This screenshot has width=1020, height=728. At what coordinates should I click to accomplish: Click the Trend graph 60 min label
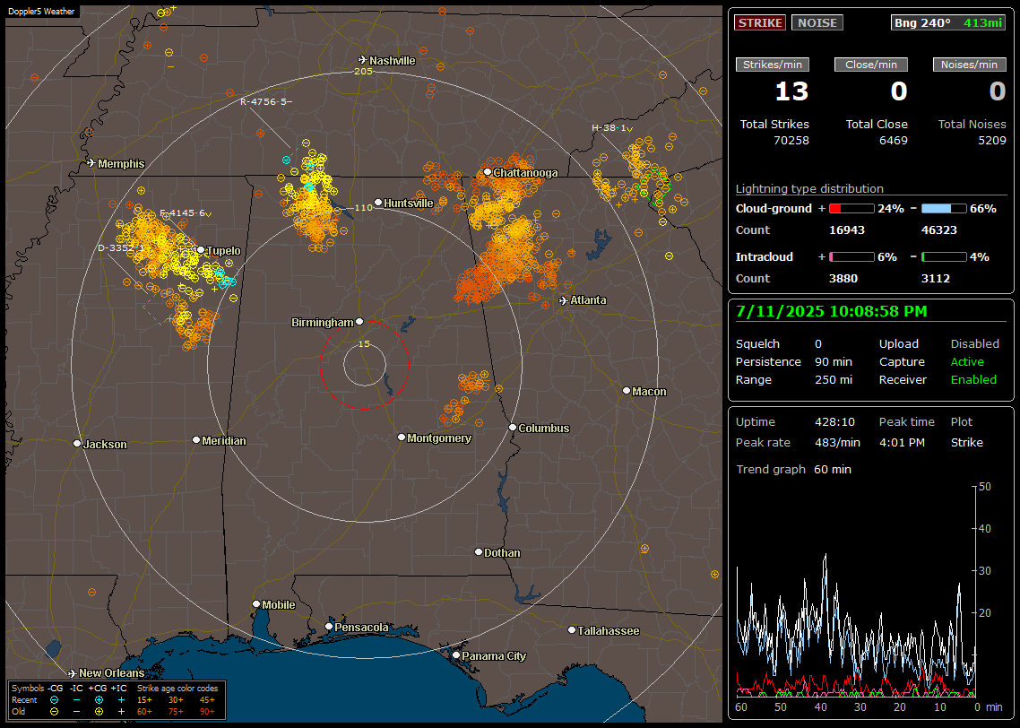[793, 469]
